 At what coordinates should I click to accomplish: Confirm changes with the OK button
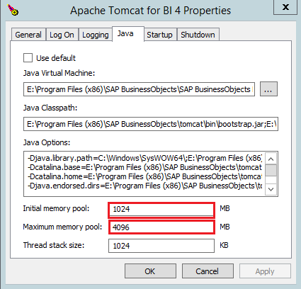click(x=150, y=271)
